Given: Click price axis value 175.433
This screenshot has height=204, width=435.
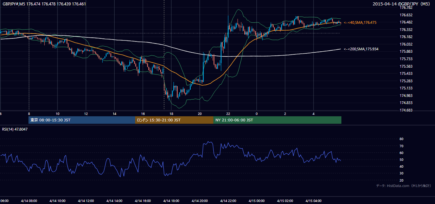Looking at the screenshot, I should (406, 73).
